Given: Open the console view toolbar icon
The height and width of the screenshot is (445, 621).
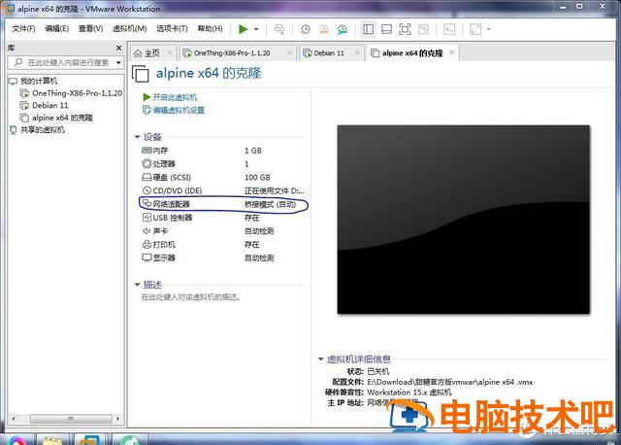Looking at the screenshot, I should [x=449, y=29].
